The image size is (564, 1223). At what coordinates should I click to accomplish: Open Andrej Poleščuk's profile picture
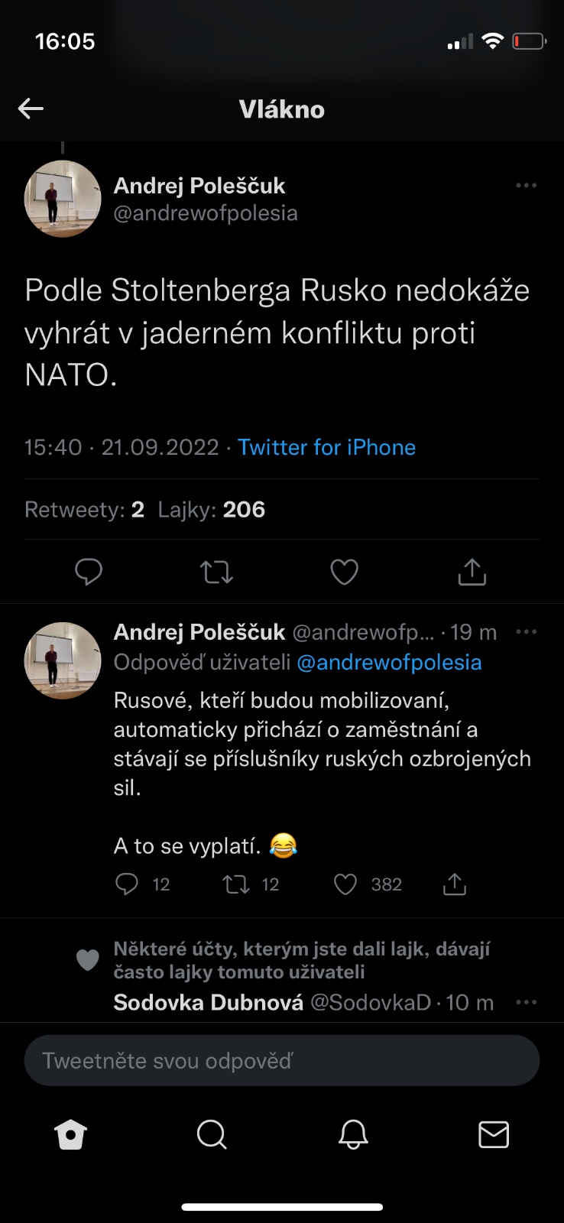pyautogui.click(x=63, y=199)
